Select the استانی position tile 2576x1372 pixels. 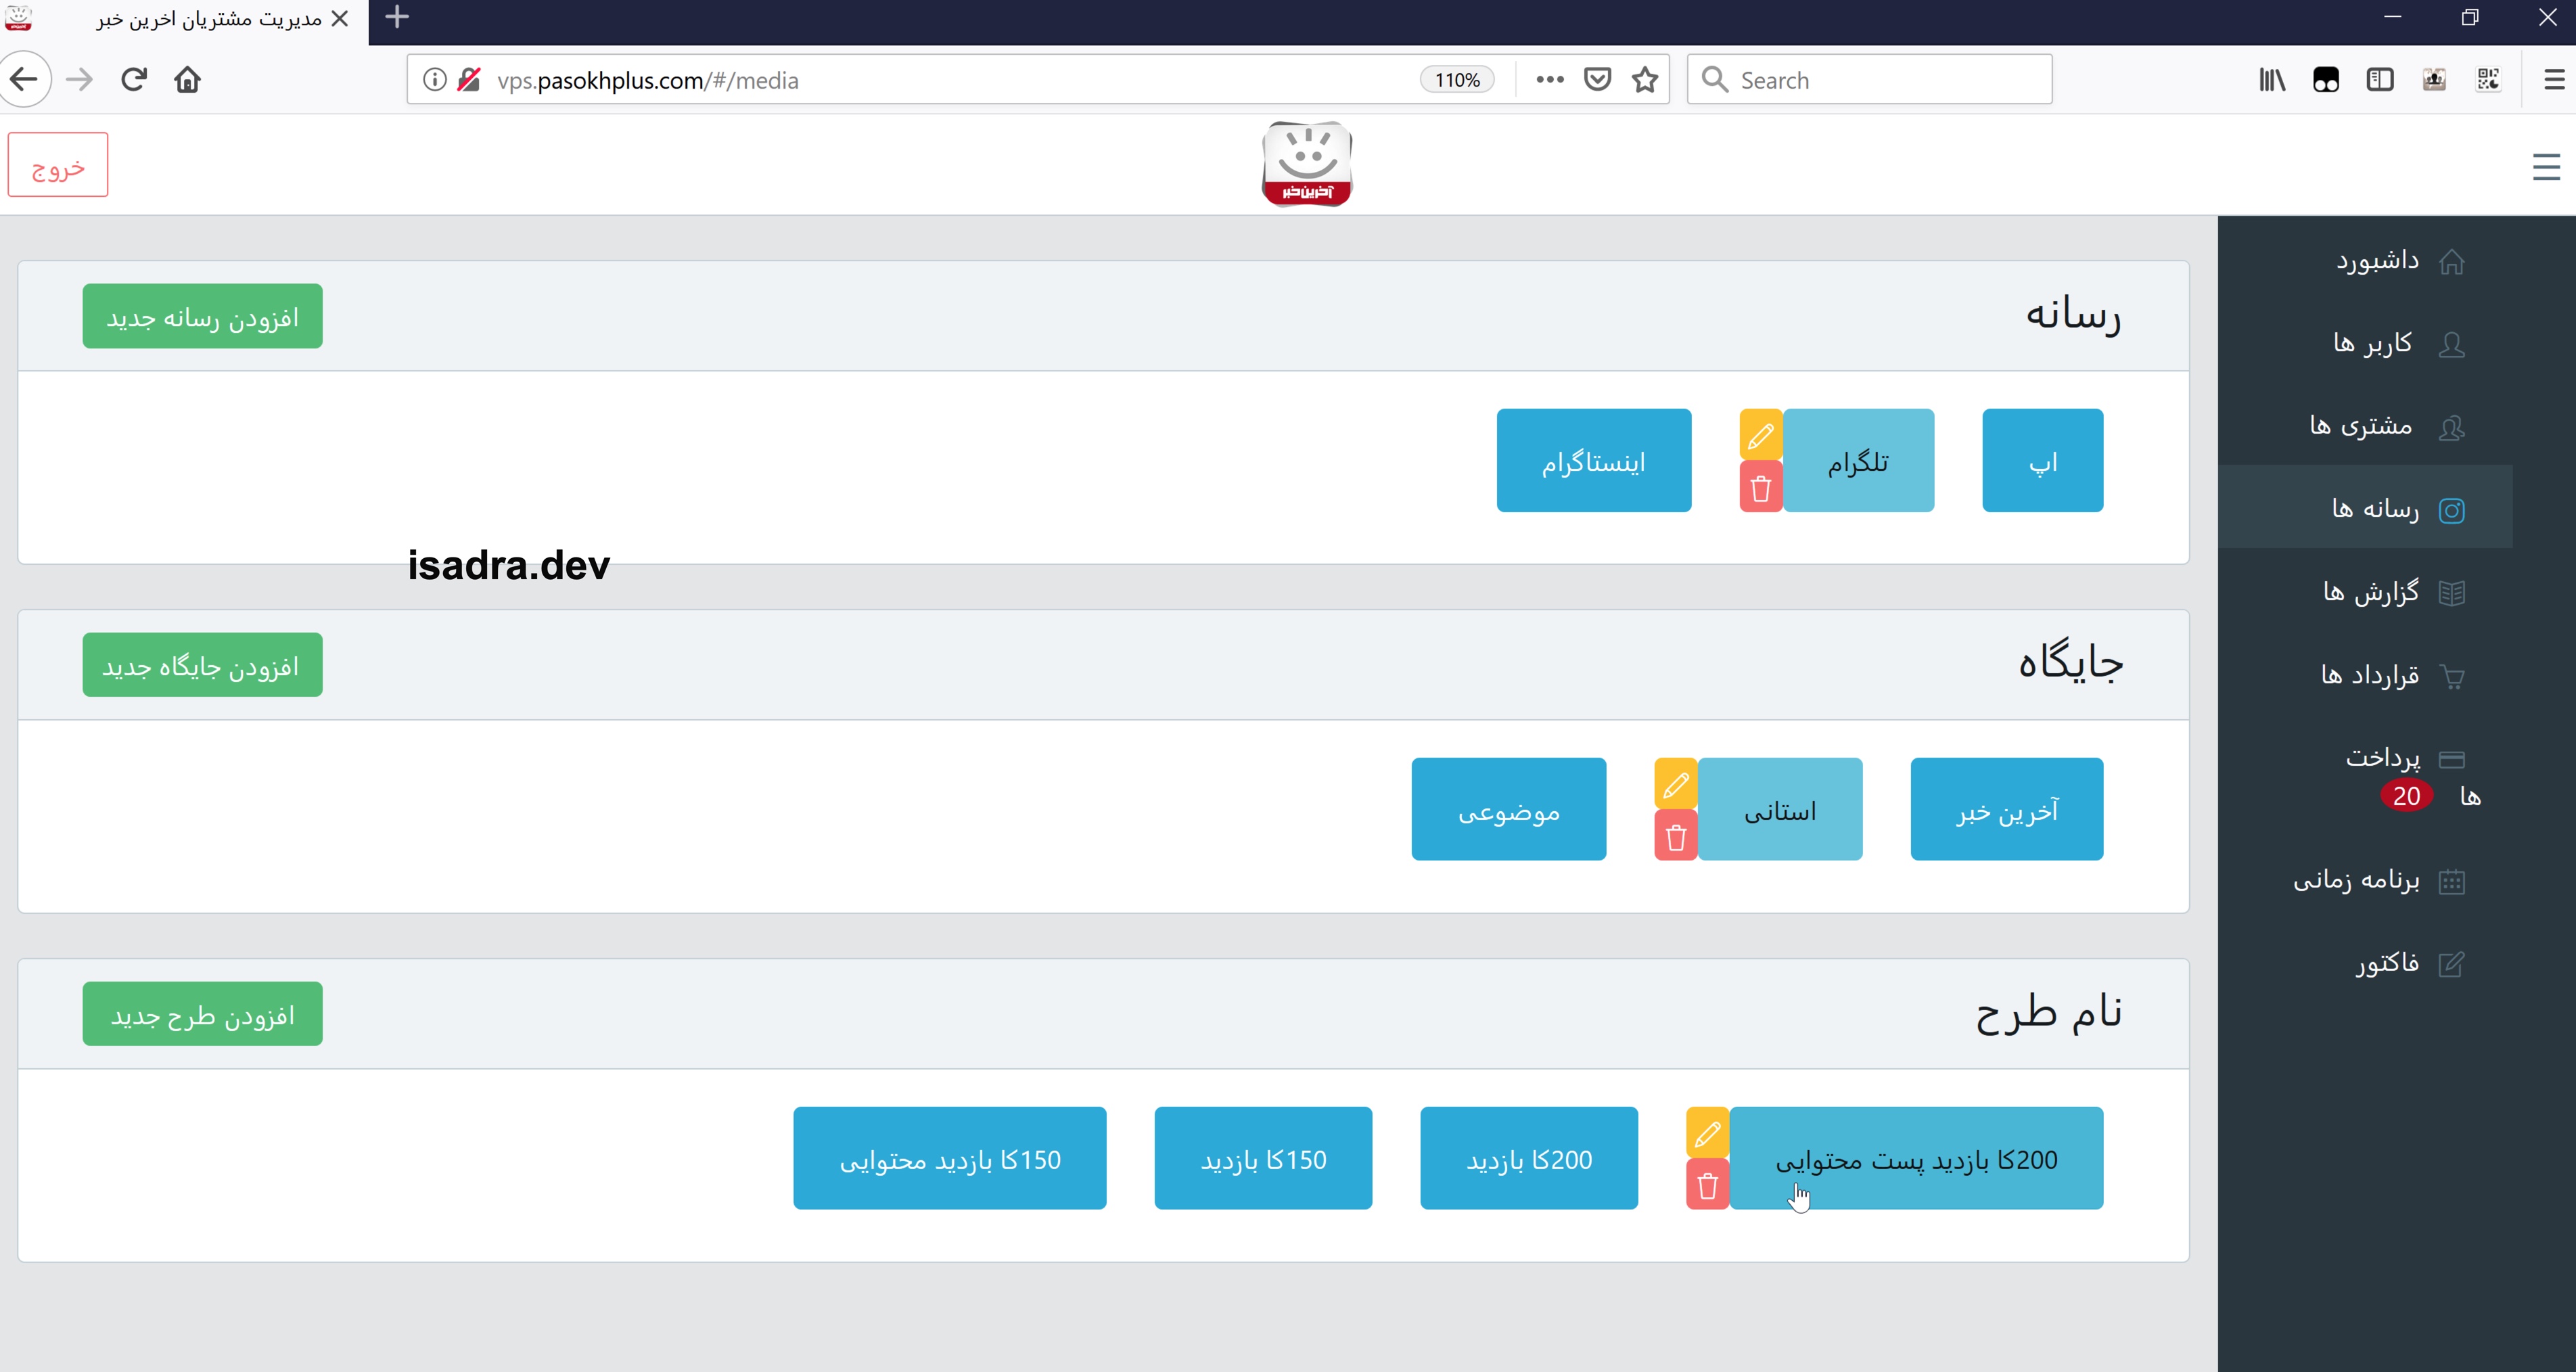point(1780,809)
